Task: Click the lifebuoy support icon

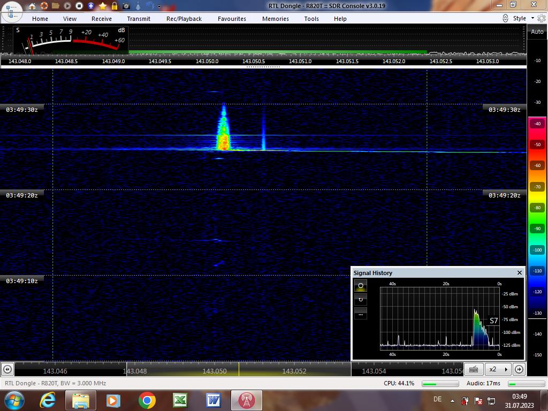Action: tap(44, 5)
